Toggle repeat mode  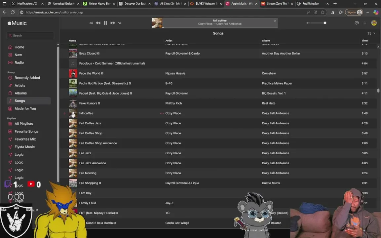point(120,23)
